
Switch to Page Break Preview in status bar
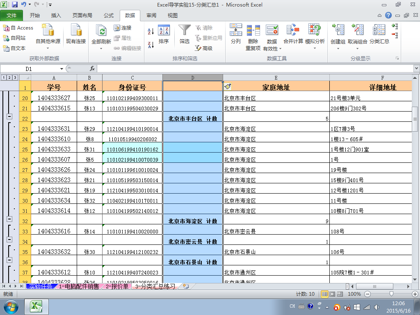pos(340,294)
